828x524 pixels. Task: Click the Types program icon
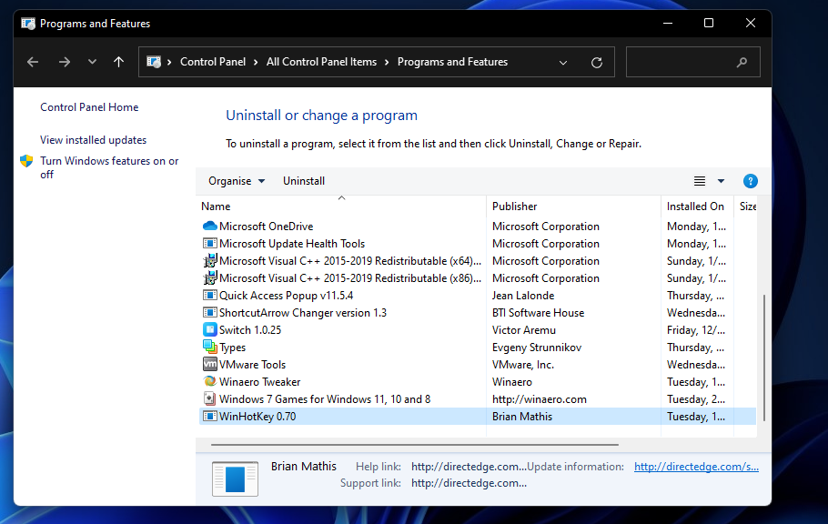click(209, 347)
